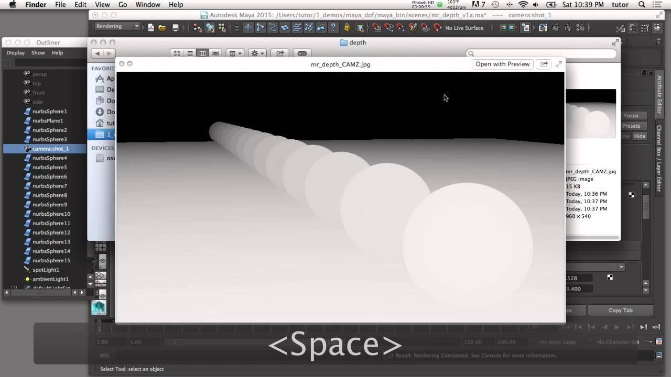The height and width of the screenshot is (377, 671).
Task: Open the Render Settings clapper icon
Action: pos(581,28)
